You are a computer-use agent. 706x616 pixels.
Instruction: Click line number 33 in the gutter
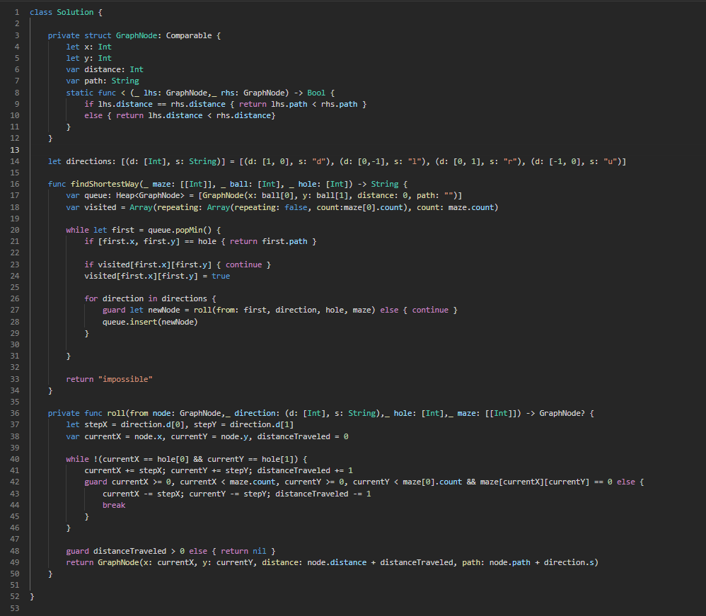pyautogui.click(x=15, y=379)
